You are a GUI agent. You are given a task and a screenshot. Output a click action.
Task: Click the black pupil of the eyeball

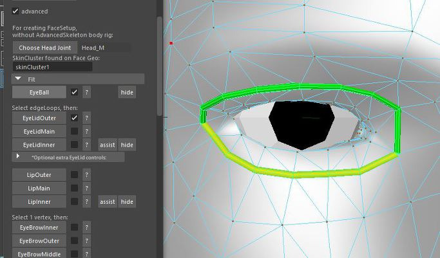pos(301,125)
